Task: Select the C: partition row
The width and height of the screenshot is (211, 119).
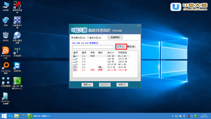Action: 101,56
